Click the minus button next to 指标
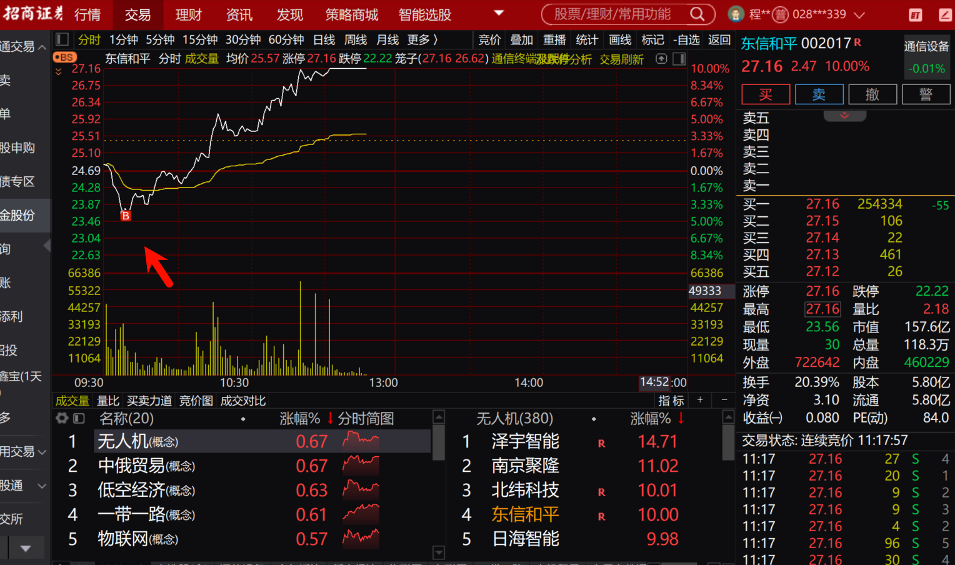955x565 pixels. click(724, 400)
